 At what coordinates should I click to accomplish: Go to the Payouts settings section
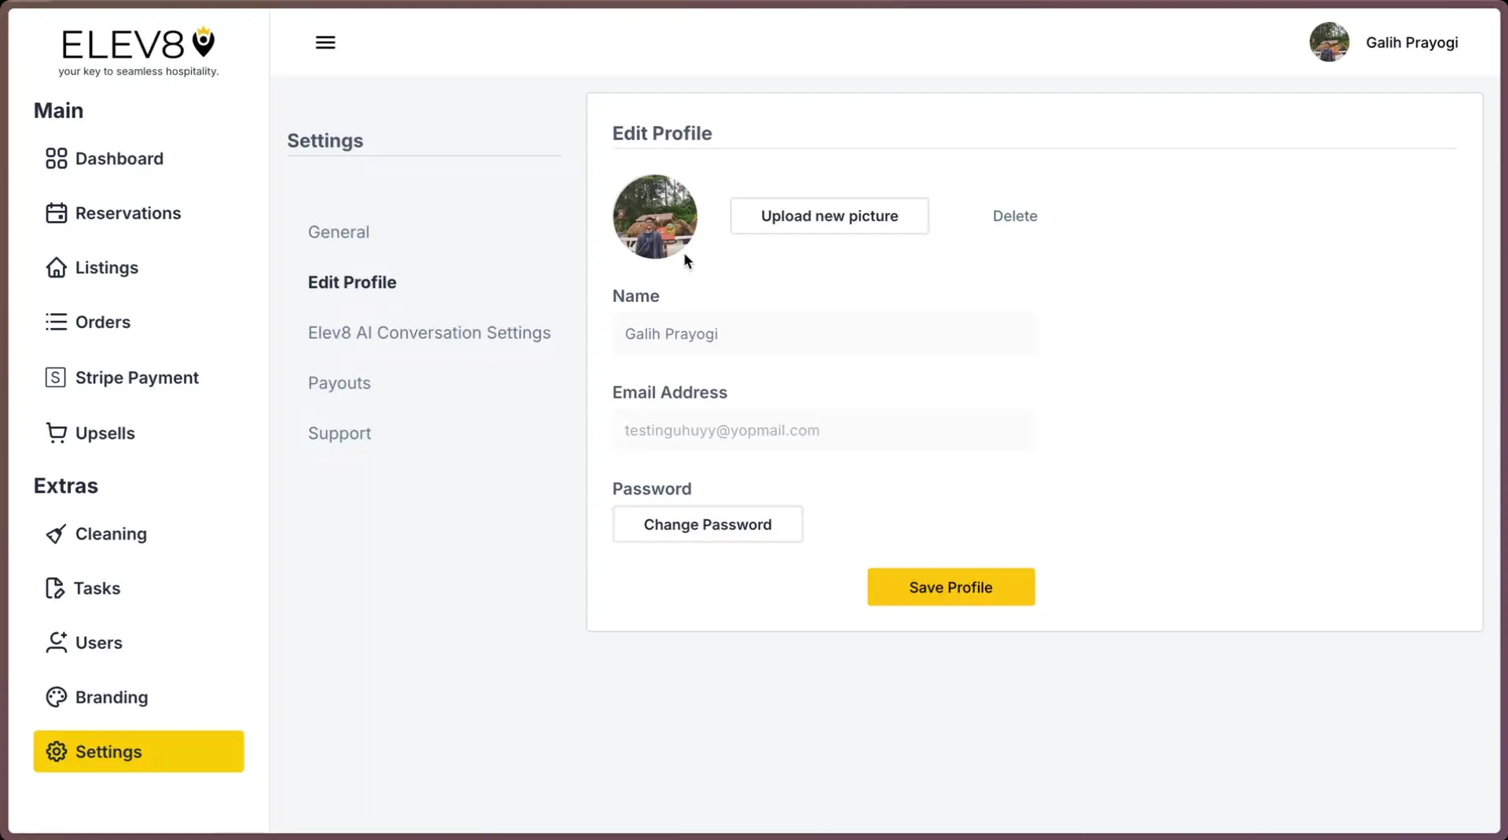pos(339,382)
